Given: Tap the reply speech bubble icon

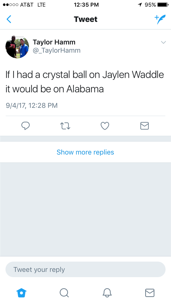Looking at the screenshot, I should [26, 126].
